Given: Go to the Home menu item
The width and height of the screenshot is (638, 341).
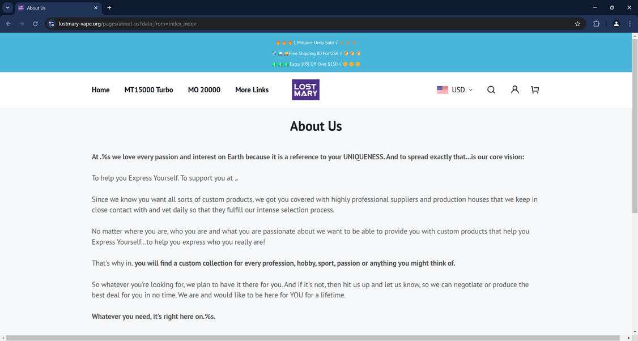Looking at the screenshot, I should pyautogui.click(x=100, y=89).
